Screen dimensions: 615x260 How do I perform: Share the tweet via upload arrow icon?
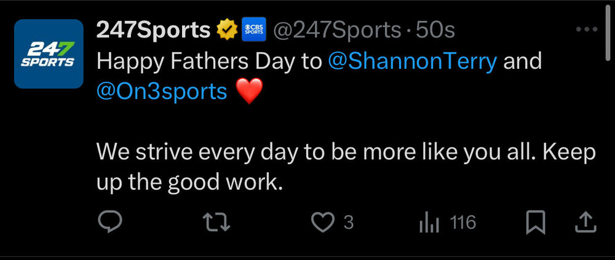585,222
